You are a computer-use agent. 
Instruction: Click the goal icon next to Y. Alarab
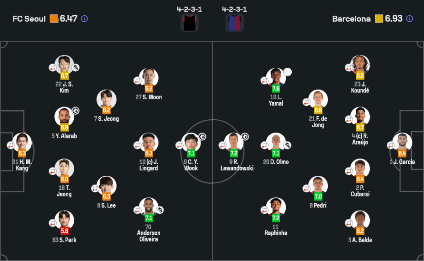(x=75, y=111)
